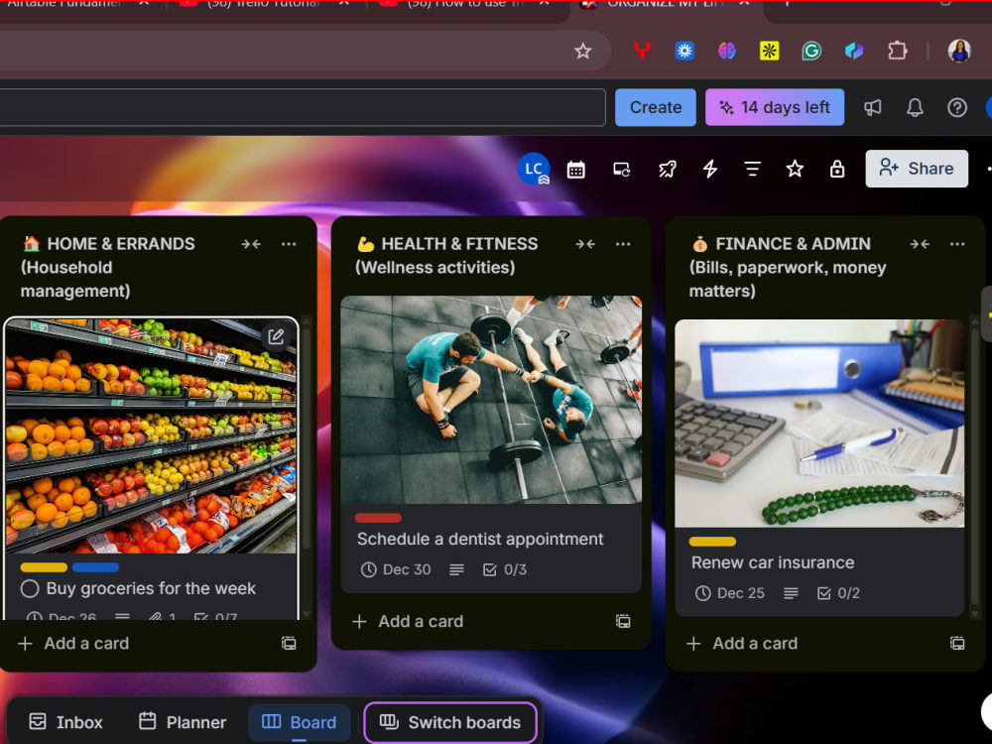Viewport: 992px width, 744px height.
Task: Click the 14 days left trial button
Action: click(x=775, y=107)
